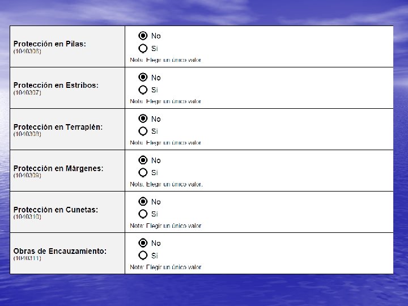Click the 'Protección en Estribos:' field label

click(56, 85)
